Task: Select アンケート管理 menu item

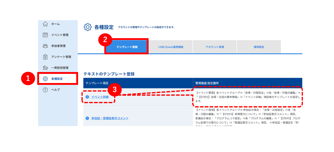Action: tap(61, 57)
